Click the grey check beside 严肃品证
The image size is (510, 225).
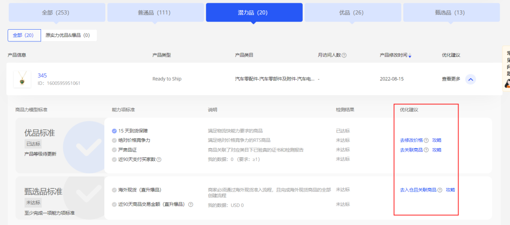114,150
